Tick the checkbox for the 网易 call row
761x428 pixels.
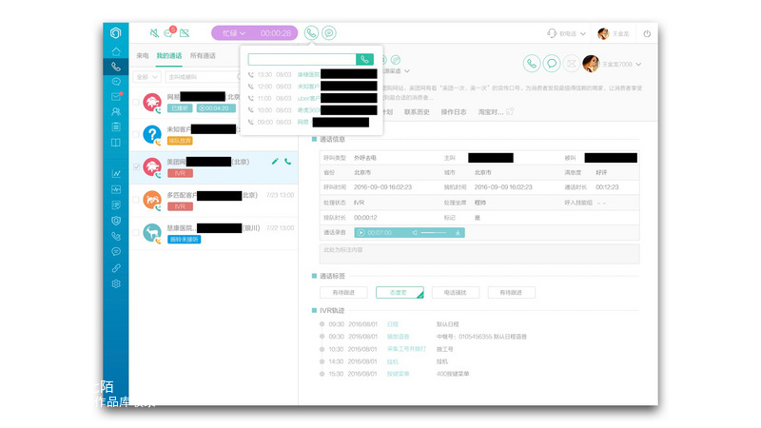click(136, 103)
